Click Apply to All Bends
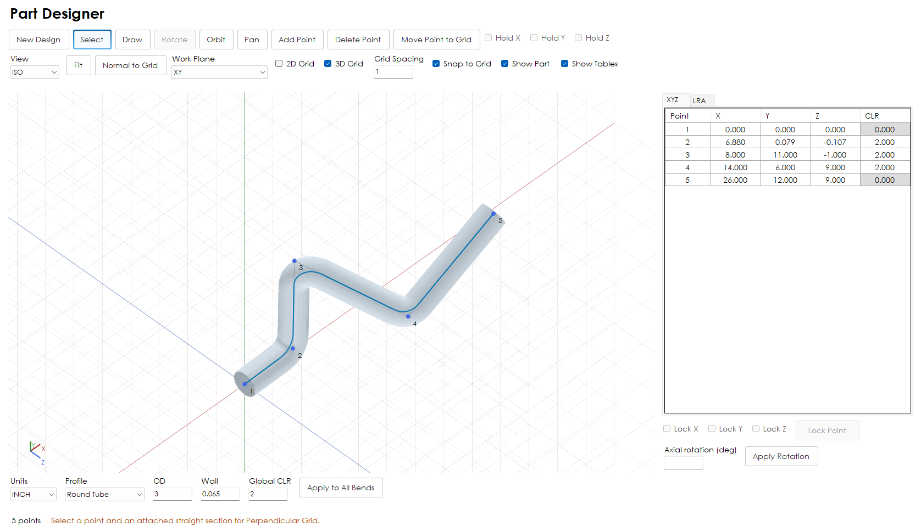 pos(341,488)
